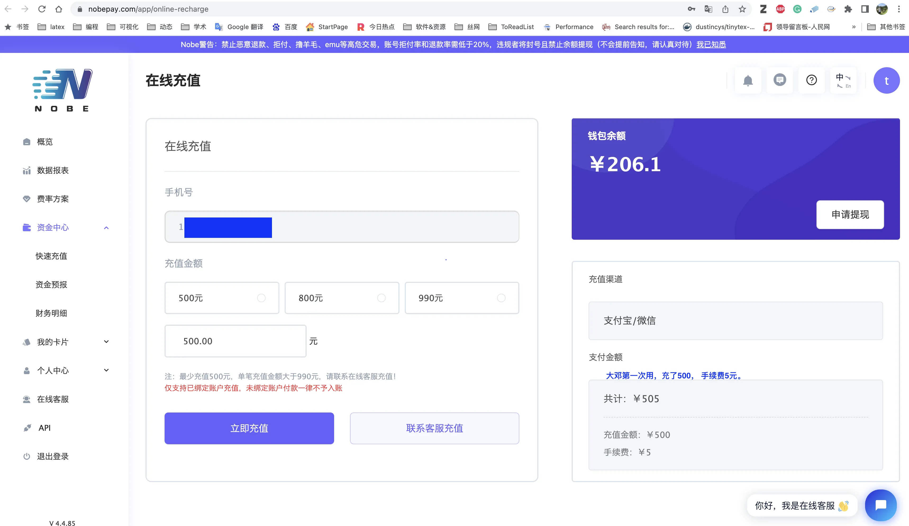Screen dimensions: 909x526
Task: Bookmark this page with the star icon
Action: click(x=742, y=9)
